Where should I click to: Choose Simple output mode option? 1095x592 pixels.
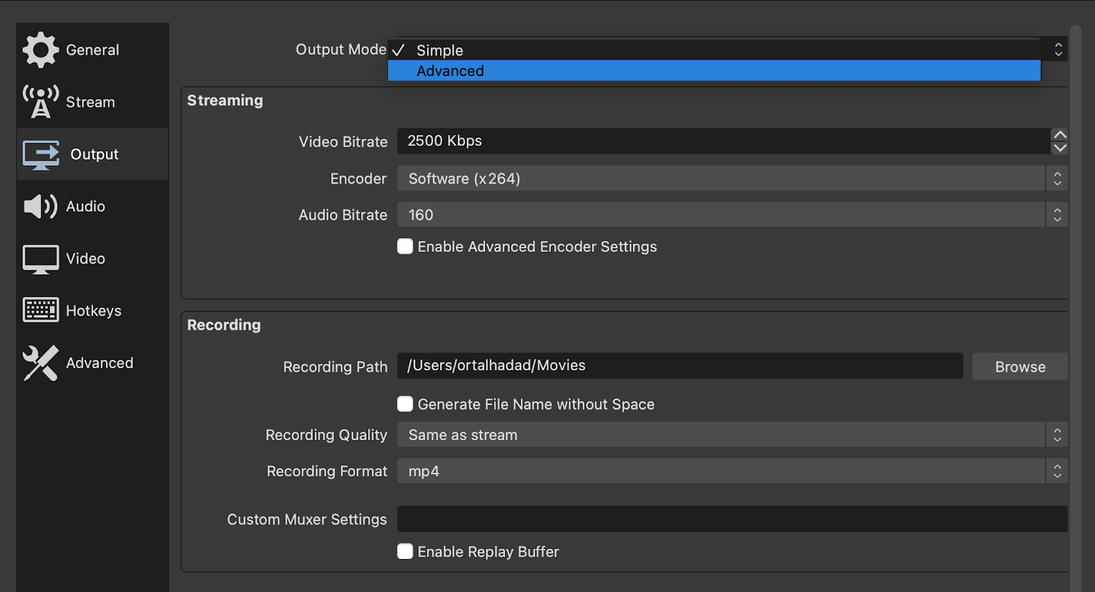point(714,50)
